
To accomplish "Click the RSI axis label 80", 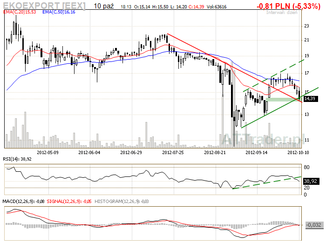I will pyautogui.click(x=306, y=167).
